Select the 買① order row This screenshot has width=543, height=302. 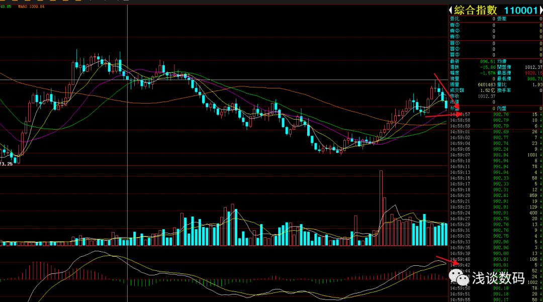496,44
